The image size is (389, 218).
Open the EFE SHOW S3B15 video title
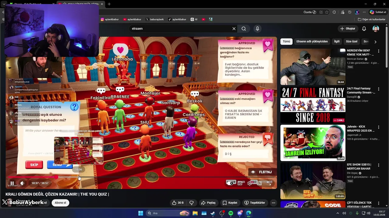pos(359,167)
